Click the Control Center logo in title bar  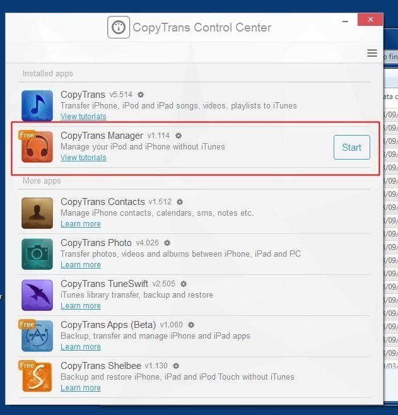tap(119, 27)
